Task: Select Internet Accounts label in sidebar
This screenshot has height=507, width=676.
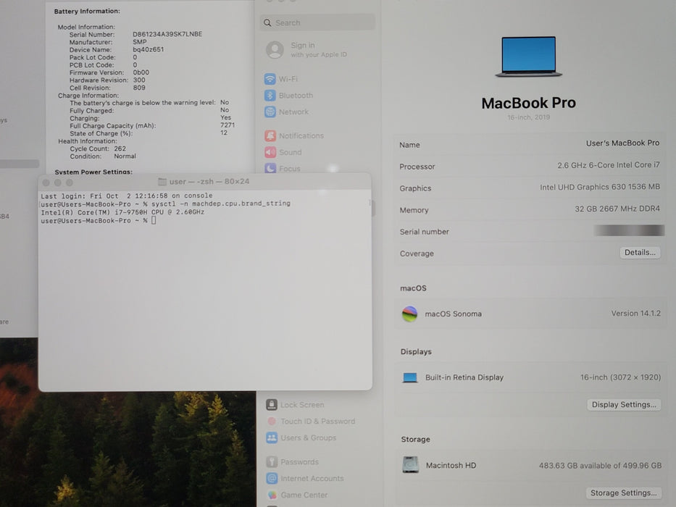Action: [x=312, y=478]
